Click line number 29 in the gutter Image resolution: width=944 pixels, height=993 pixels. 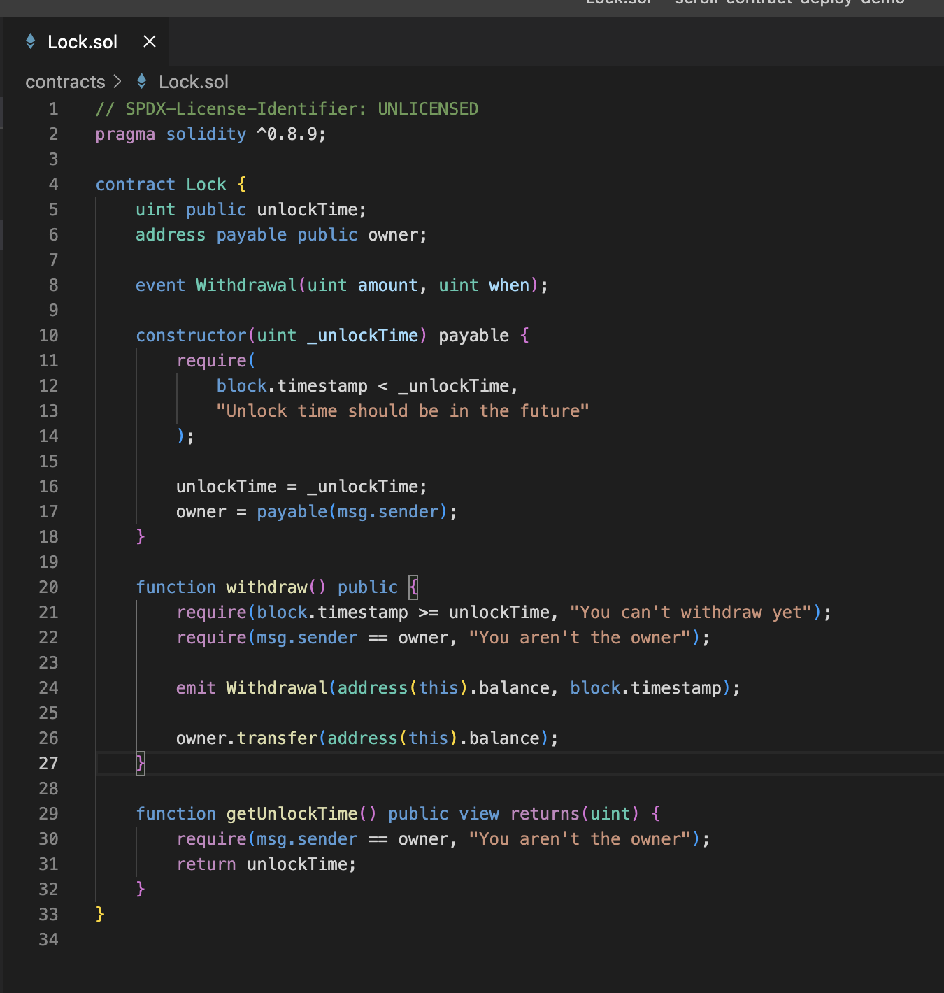tap(48, 814)
